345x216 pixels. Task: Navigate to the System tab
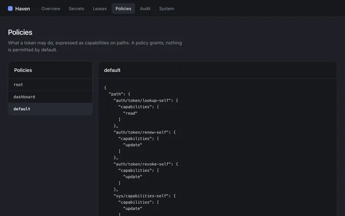tap(167, 9)
